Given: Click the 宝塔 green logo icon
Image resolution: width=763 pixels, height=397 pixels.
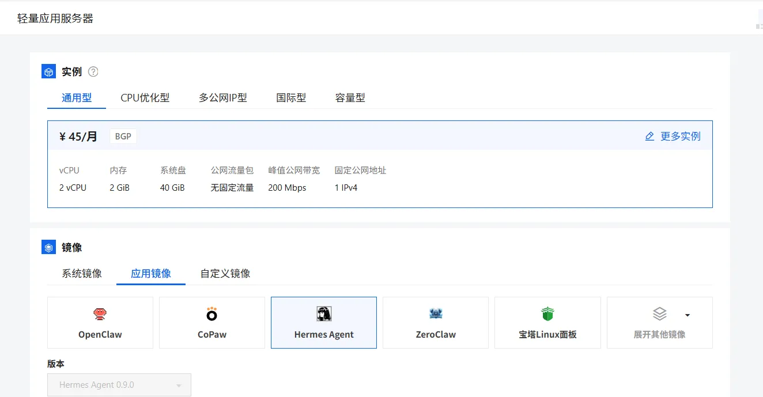Looking at the screenshot, I should pos(547,314).
